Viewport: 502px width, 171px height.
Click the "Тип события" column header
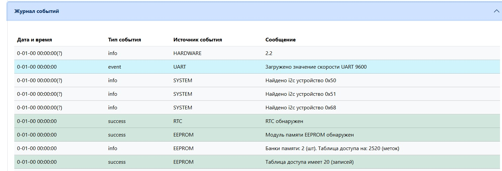point(125,40)
